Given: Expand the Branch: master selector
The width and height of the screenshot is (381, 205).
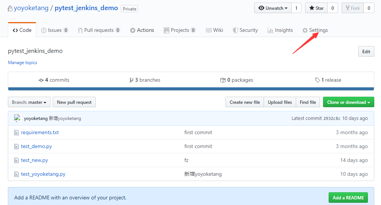Looking at the screenshot, I should [29, 102].
